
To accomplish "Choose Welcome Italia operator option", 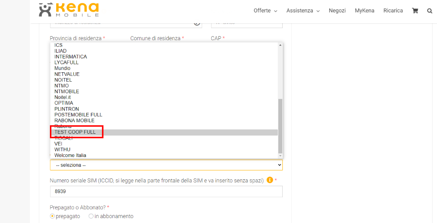I will click(x=164, y=155).
